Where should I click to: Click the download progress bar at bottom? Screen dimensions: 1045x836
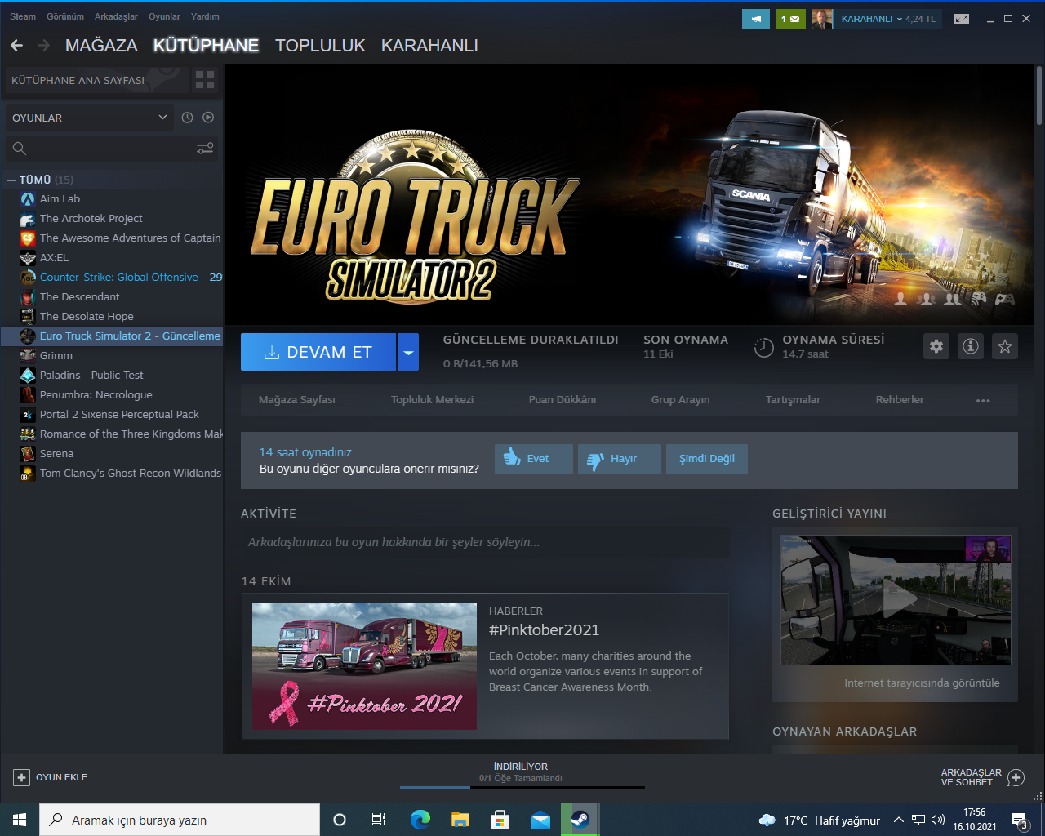click(522, 787)
